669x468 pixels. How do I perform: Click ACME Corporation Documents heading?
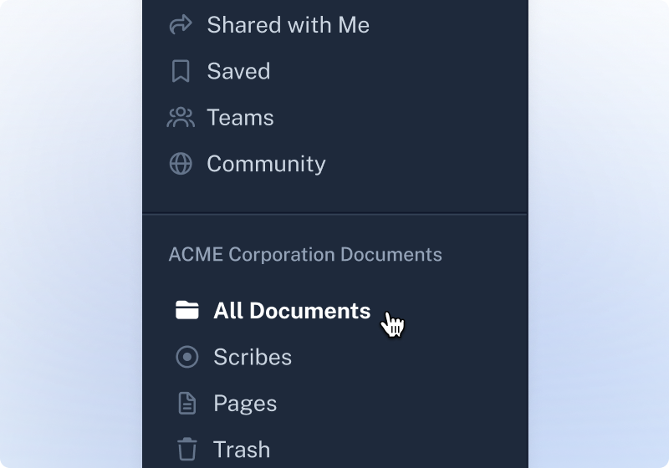coord(305,254)
